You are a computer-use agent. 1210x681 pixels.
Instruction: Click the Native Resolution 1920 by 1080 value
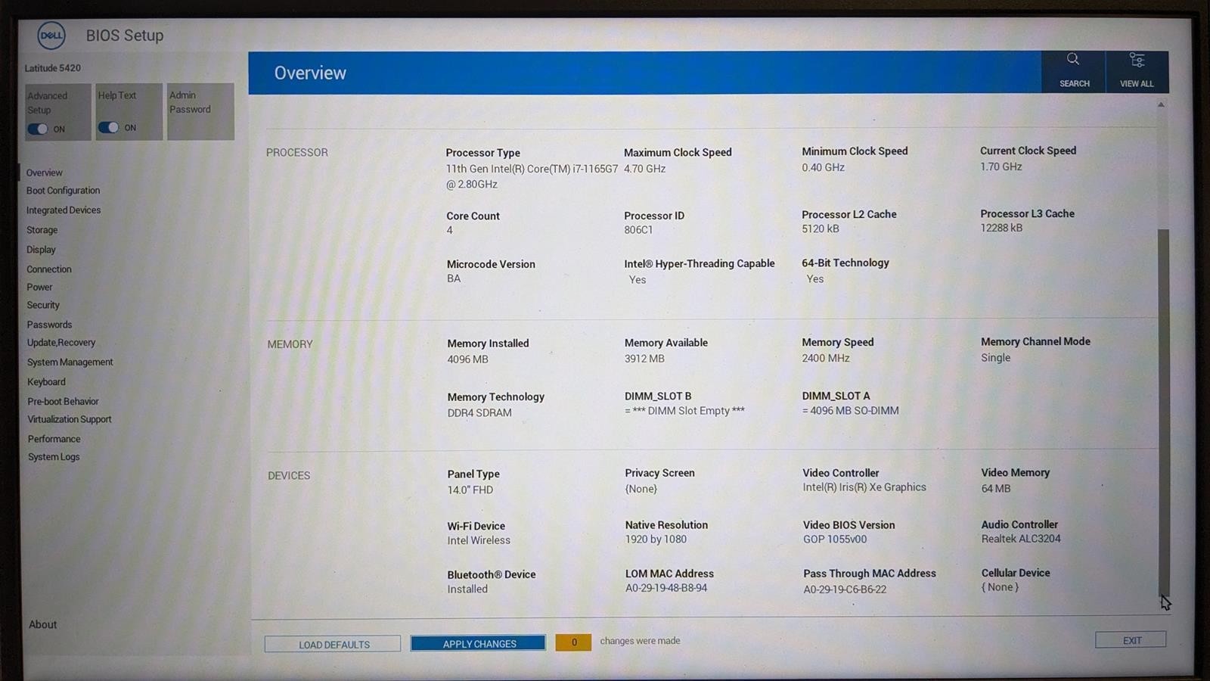pos(656,540)
